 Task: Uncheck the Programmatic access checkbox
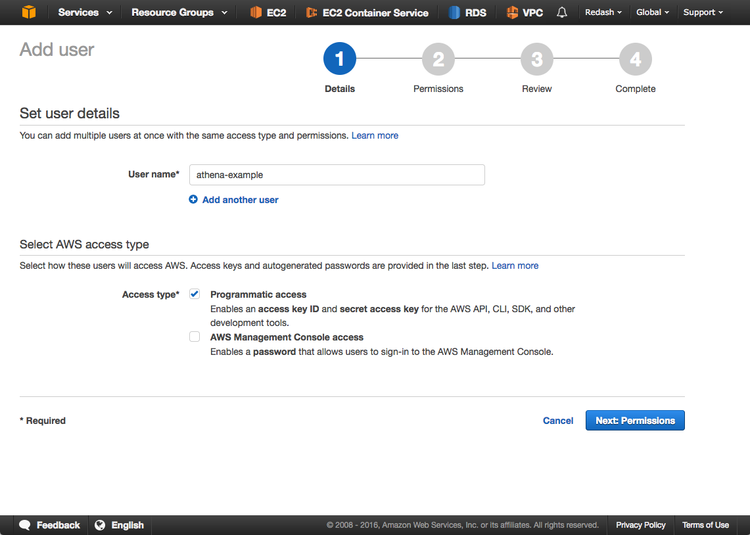[x=195, y=294]
